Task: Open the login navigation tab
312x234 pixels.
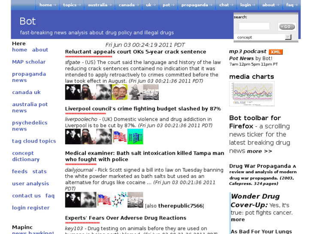Action: click(x=248, y=5)
